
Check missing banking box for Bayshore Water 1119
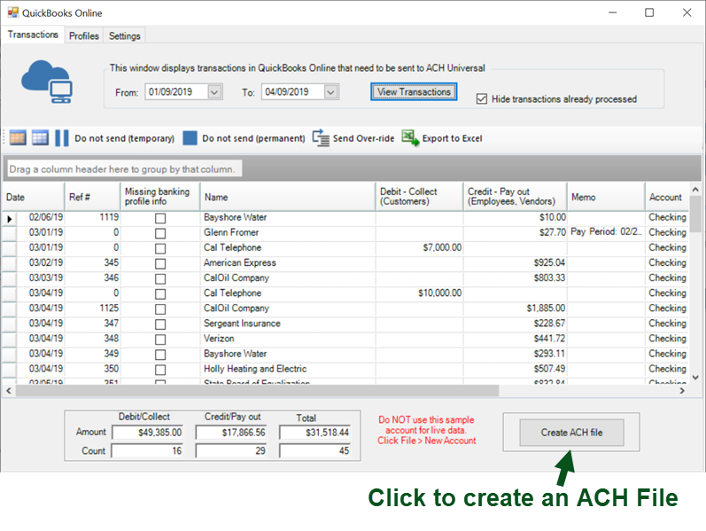click(160, 218)
